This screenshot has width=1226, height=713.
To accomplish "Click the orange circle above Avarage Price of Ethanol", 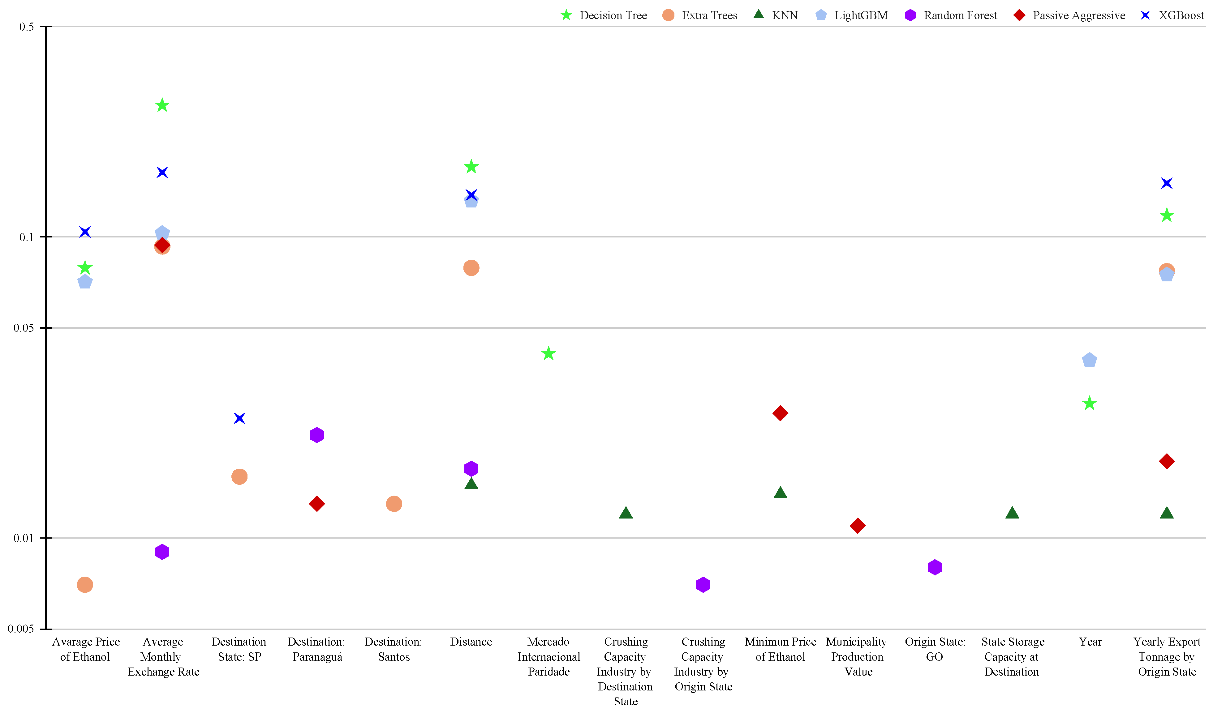I will 85,585.
